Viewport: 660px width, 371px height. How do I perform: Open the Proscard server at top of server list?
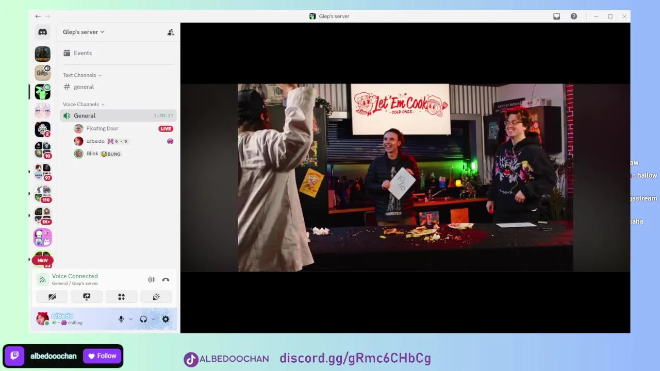pos(42,54)
